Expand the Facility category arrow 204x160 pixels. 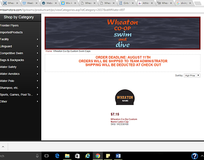point(37,39)
